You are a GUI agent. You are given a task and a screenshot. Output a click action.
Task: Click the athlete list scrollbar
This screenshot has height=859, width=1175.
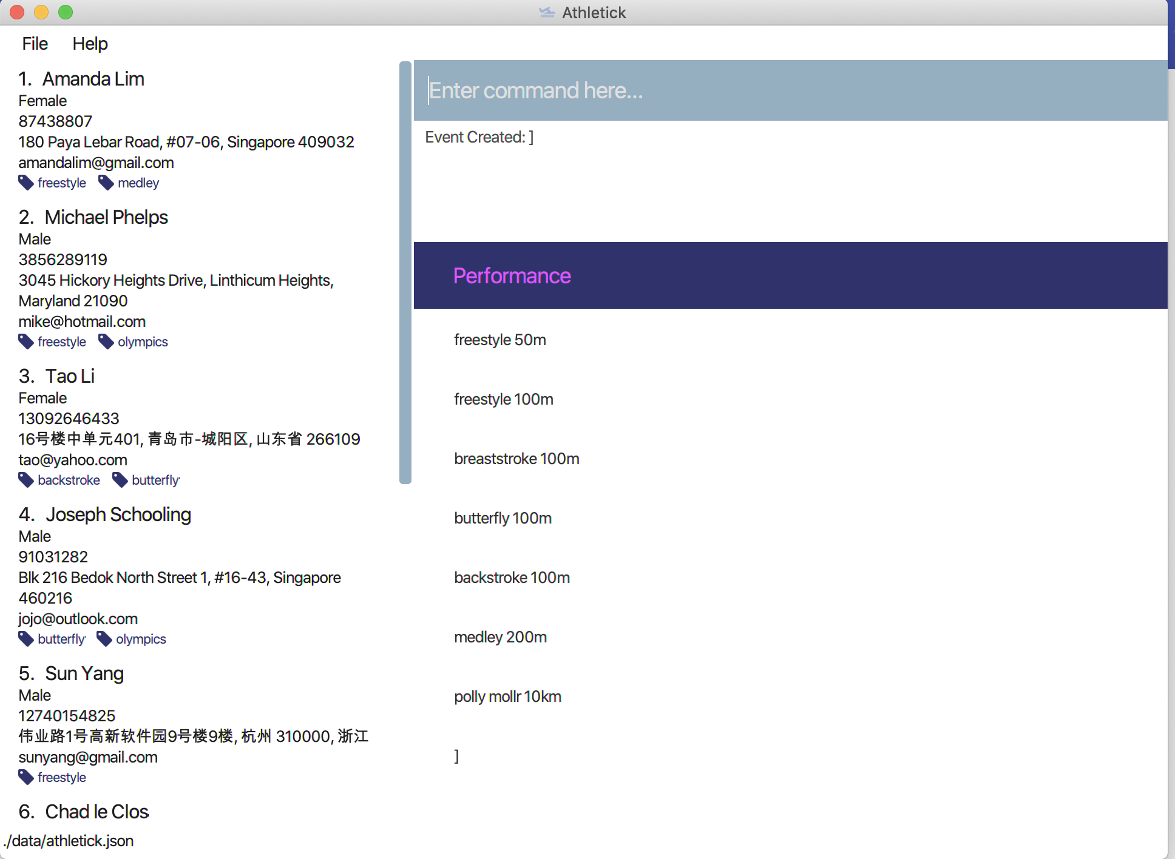[405, 273]
